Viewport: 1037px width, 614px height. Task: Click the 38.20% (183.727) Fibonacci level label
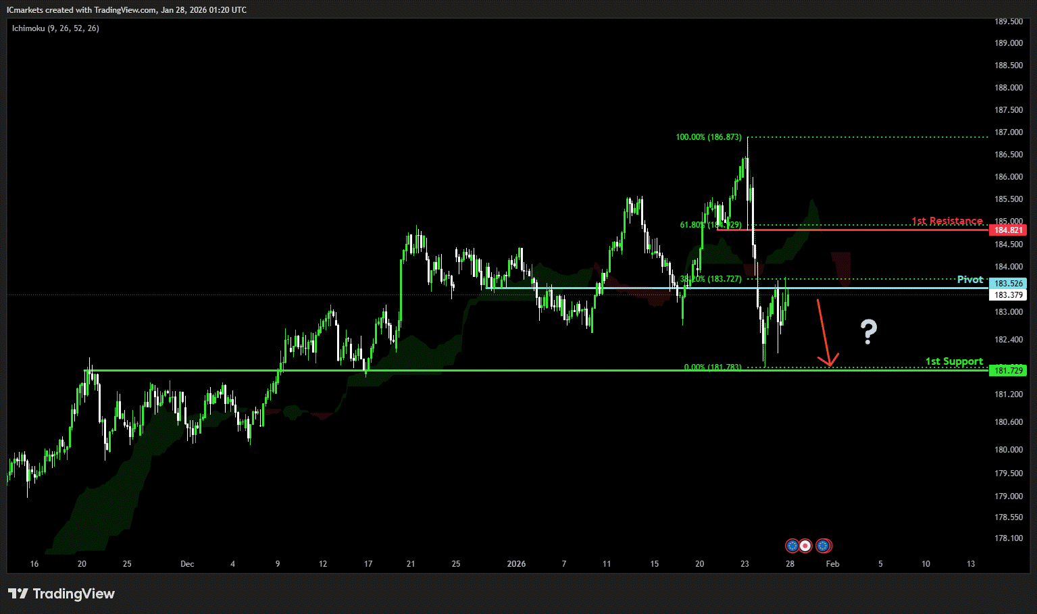click(710, 279)
